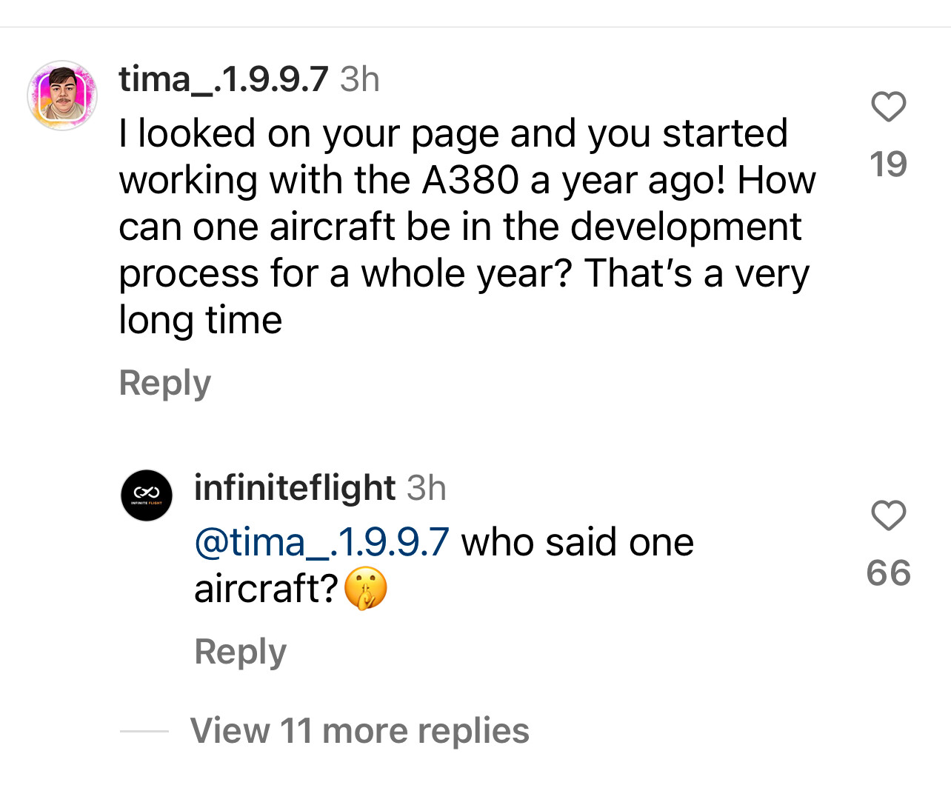View the 19 likes on tima's comment

click(x=888, y=164)
